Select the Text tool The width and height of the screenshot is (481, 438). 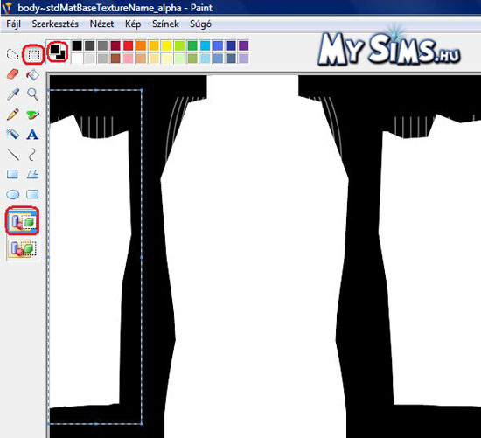(x=32, y=135)
